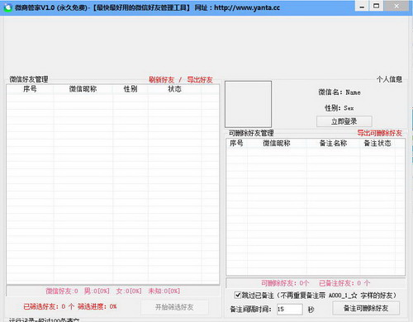Close the 微商管家 window
Screen dimensions: 413x322
coord(396,6)
